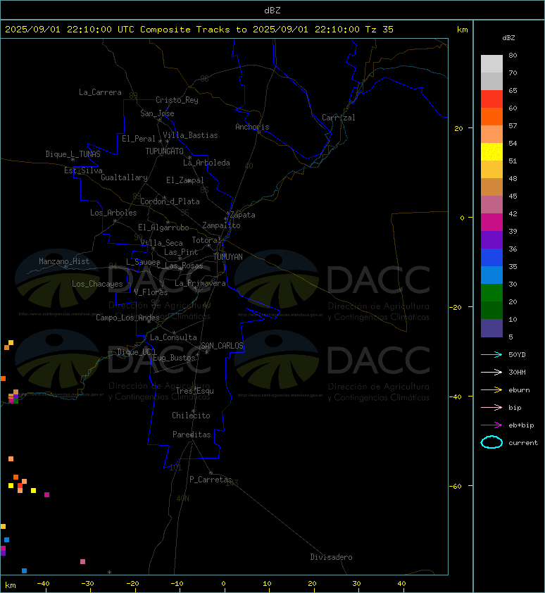The image size is (545, 593).
Task: Pick the blue 35 dBZ color swatch
Action: click(491, 258)
